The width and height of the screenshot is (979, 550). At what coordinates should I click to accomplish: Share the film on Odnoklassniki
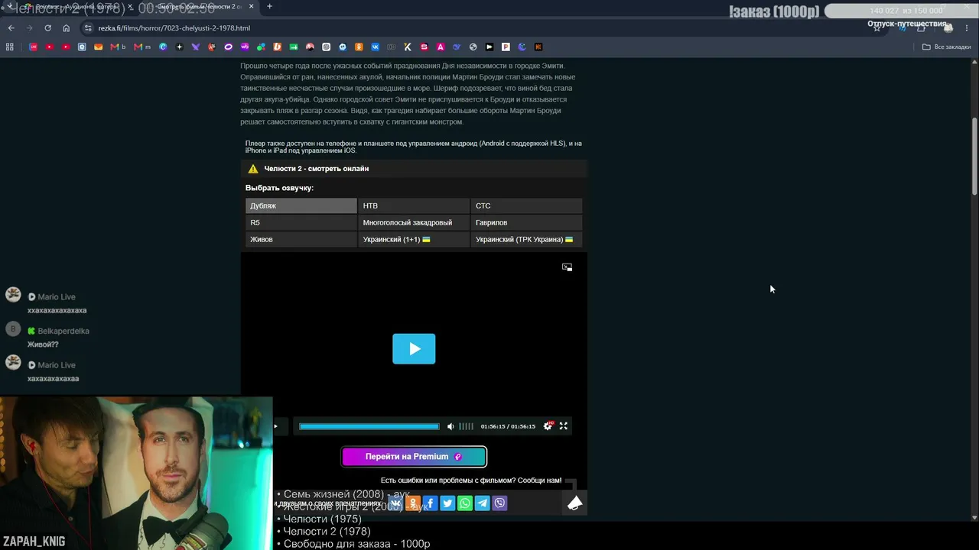(x=413, y=503)
